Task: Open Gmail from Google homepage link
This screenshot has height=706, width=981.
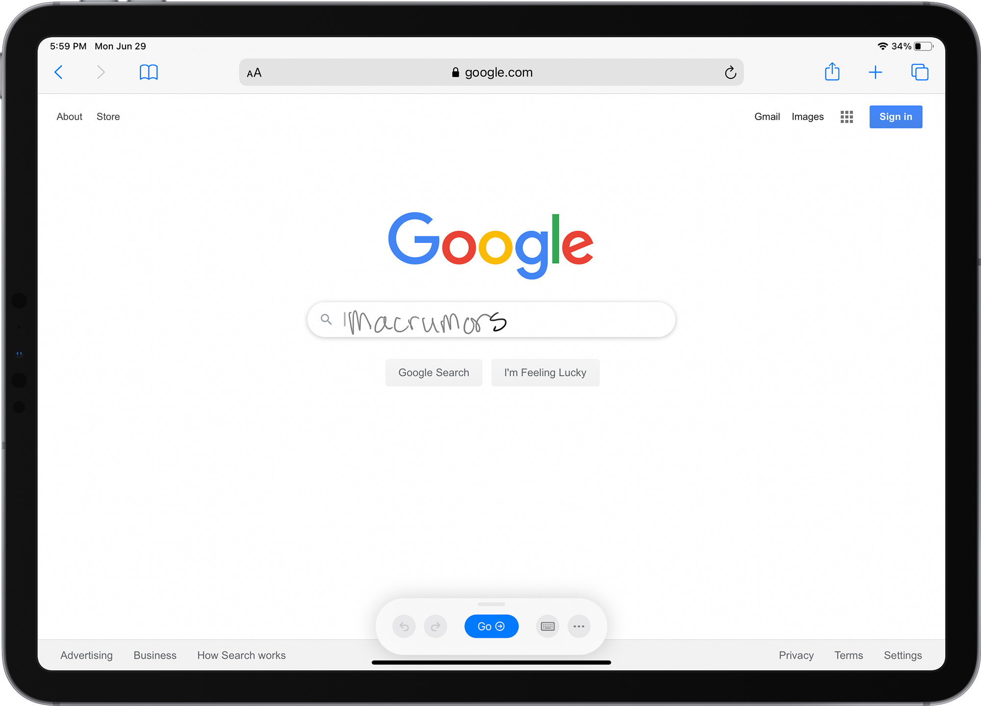Action: pyautogui.click(x=766, y=117)
